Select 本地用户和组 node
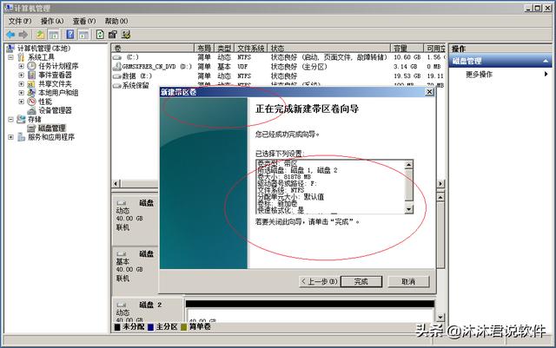Viewport: 556px width, 348px height. coord(58,93)
